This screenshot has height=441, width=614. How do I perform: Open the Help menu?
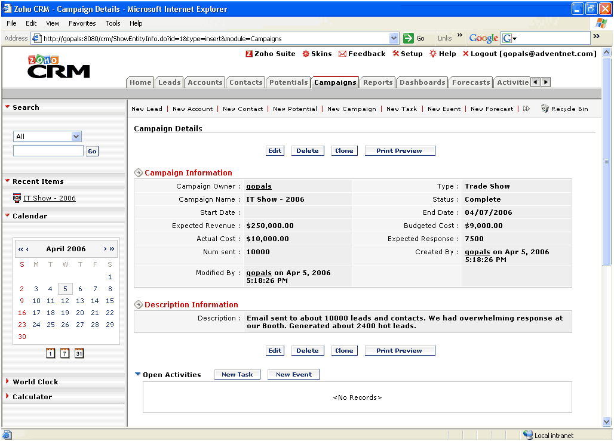click(136, 23)
